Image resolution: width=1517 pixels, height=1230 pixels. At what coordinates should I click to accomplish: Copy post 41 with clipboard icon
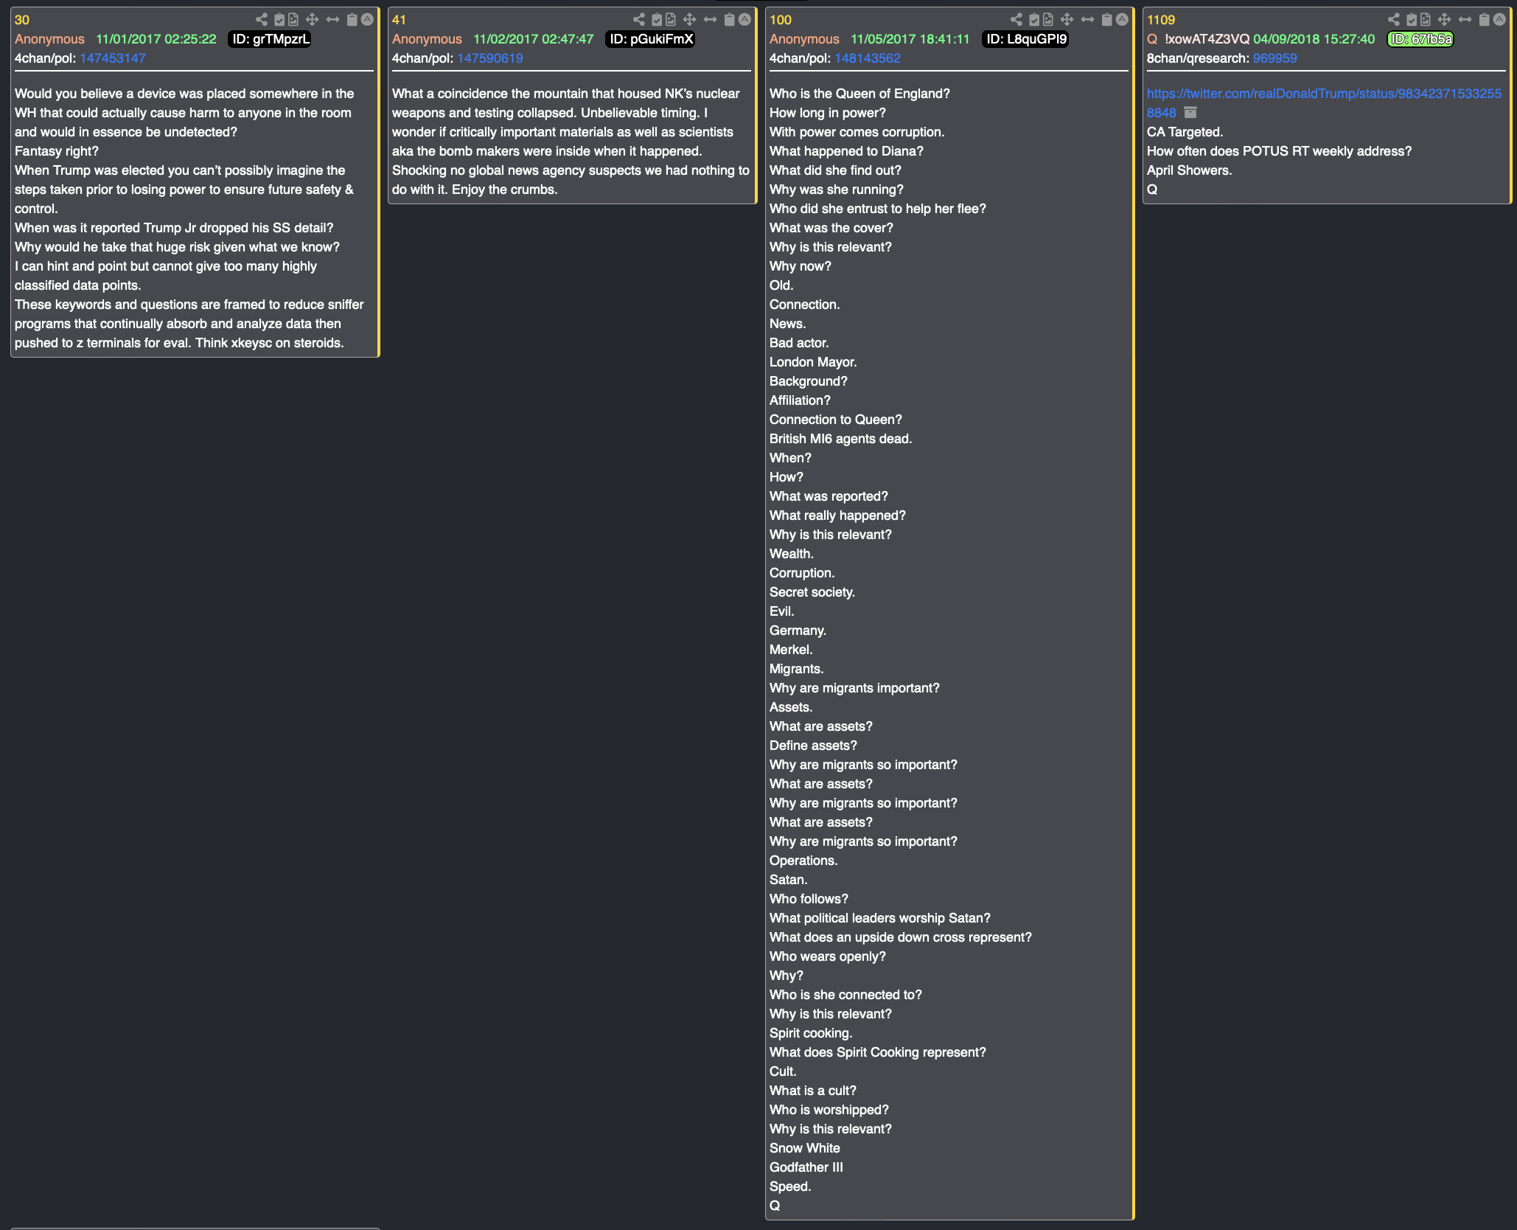point(730,20)
